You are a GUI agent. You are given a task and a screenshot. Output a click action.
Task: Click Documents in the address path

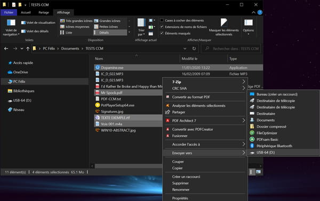tap(70, 48)
